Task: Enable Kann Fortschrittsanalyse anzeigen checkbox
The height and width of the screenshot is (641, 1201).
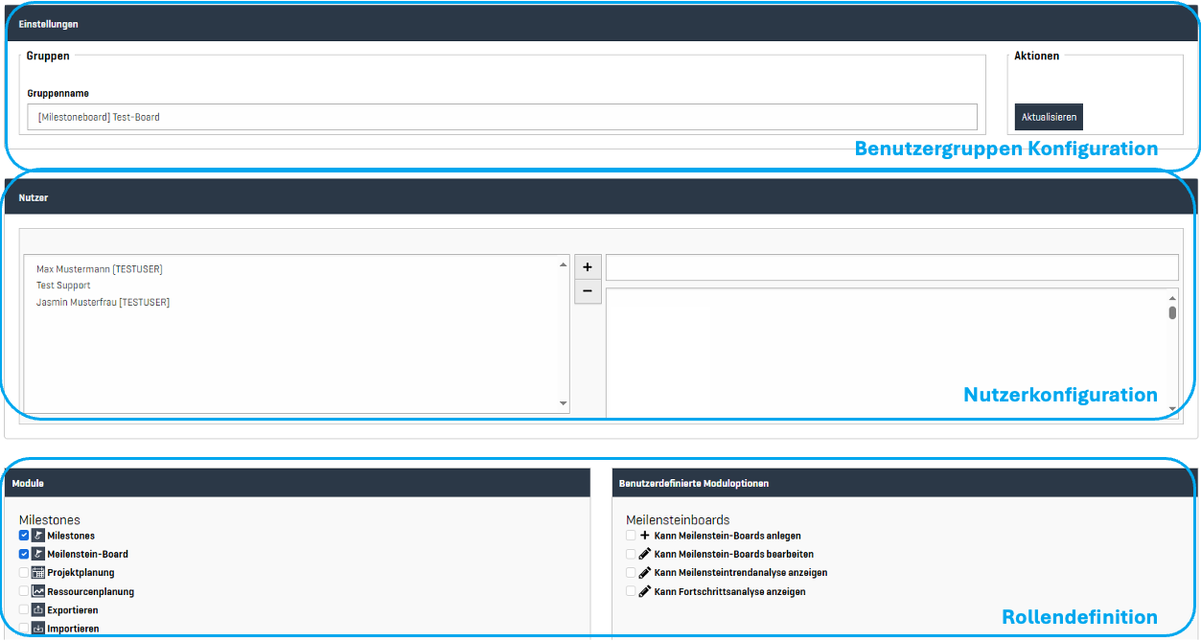Action: 631,591
